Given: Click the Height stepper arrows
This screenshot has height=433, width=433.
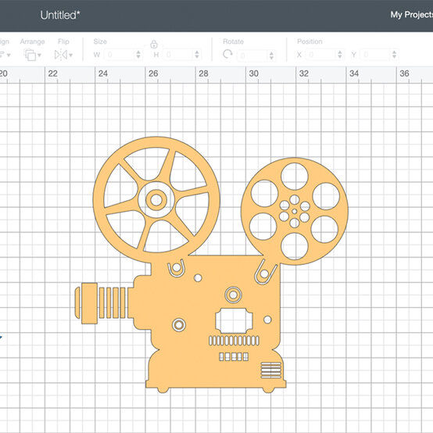Looking at the screenshot, I should click(197, 55).
